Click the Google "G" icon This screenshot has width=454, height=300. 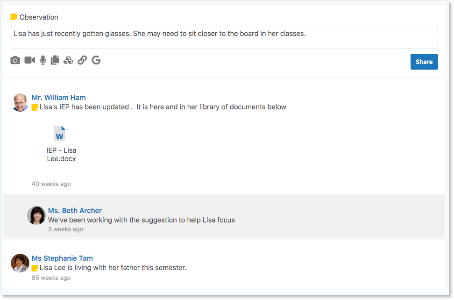pyautogui.click(x=96, y=60)
